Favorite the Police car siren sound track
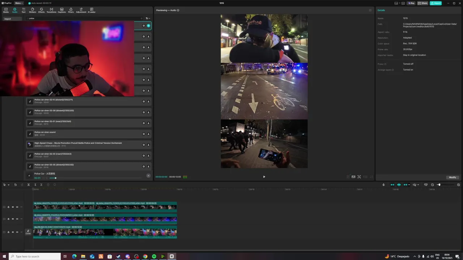The image size is (463, 260). tap(144, 134)
